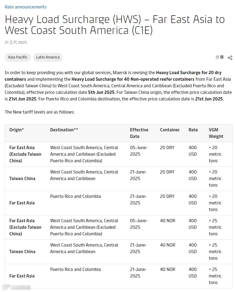
Task: Click the first 40 NOR container cell
Action: 168,221
